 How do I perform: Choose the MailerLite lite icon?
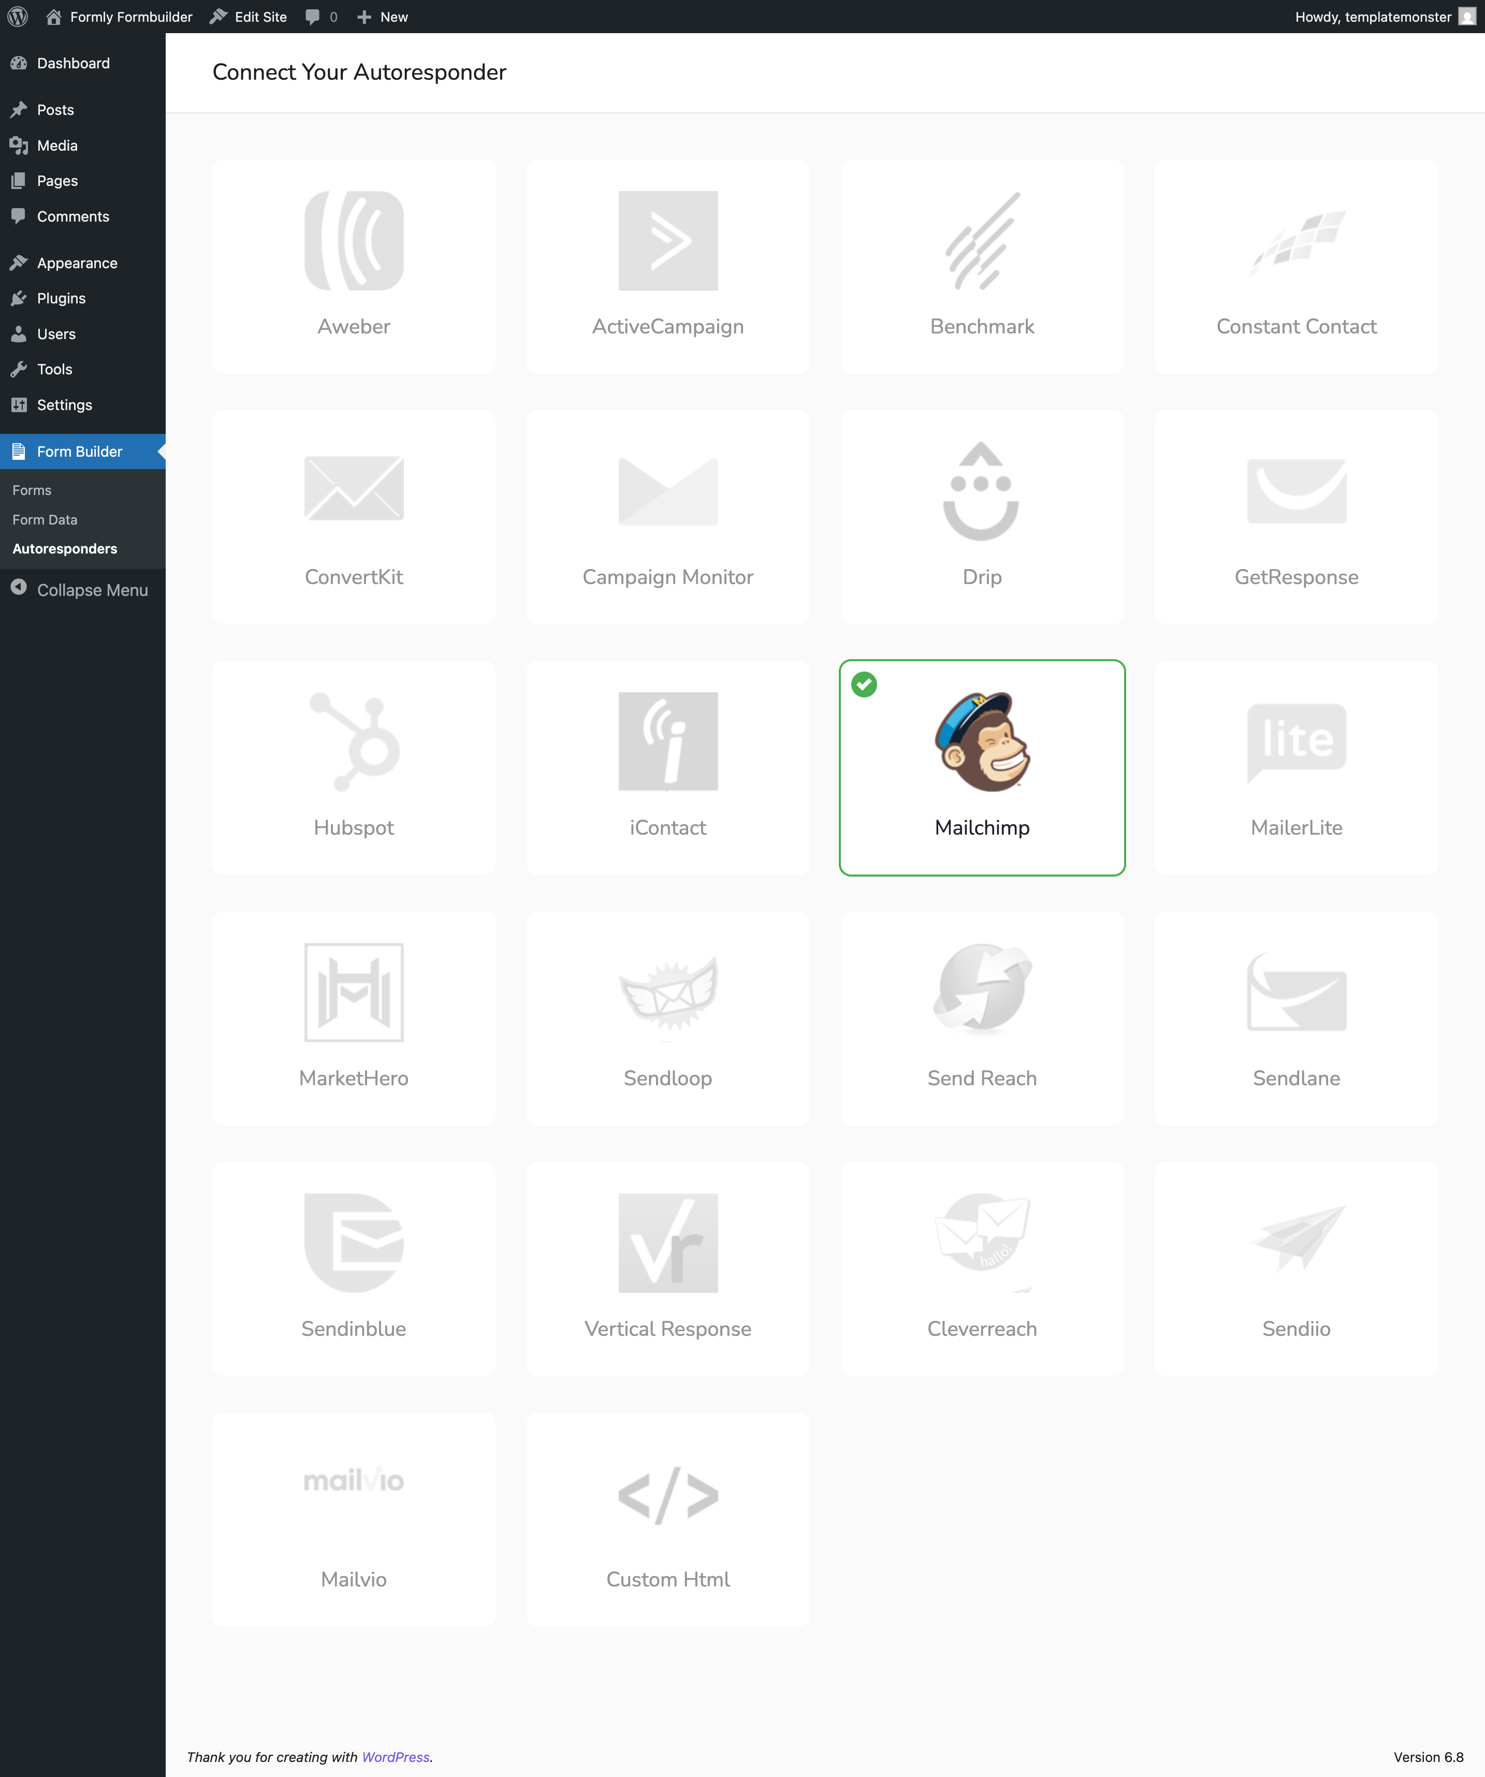coord(1297,743)
